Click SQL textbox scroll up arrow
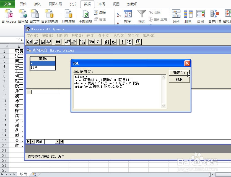The height and width of the screenshot is (177, 231). click(164, 77)
